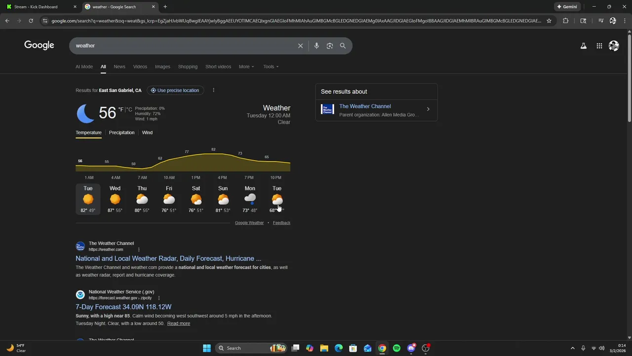Switch temperature units to °C
632x356 pixels.
point(129,110)
